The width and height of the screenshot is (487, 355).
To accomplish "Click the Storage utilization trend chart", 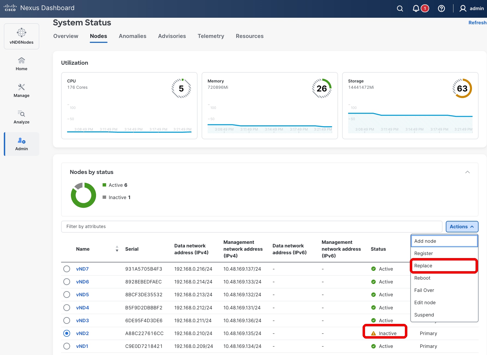I will [410, 119].
